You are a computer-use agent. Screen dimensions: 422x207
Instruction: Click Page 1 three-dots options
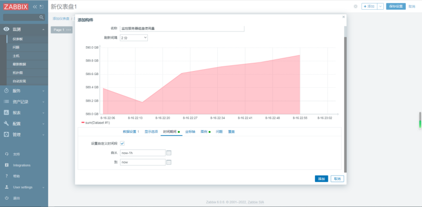pyautogui.click(x=69, y=30)
